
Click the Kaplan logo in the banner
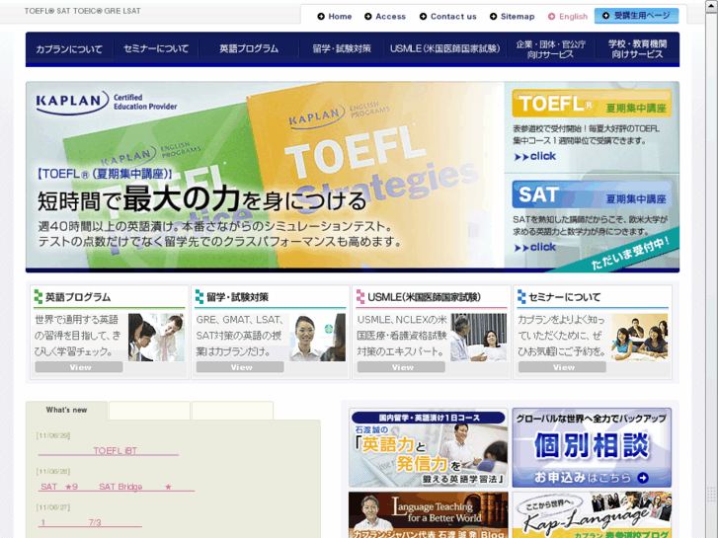[72, 102]
